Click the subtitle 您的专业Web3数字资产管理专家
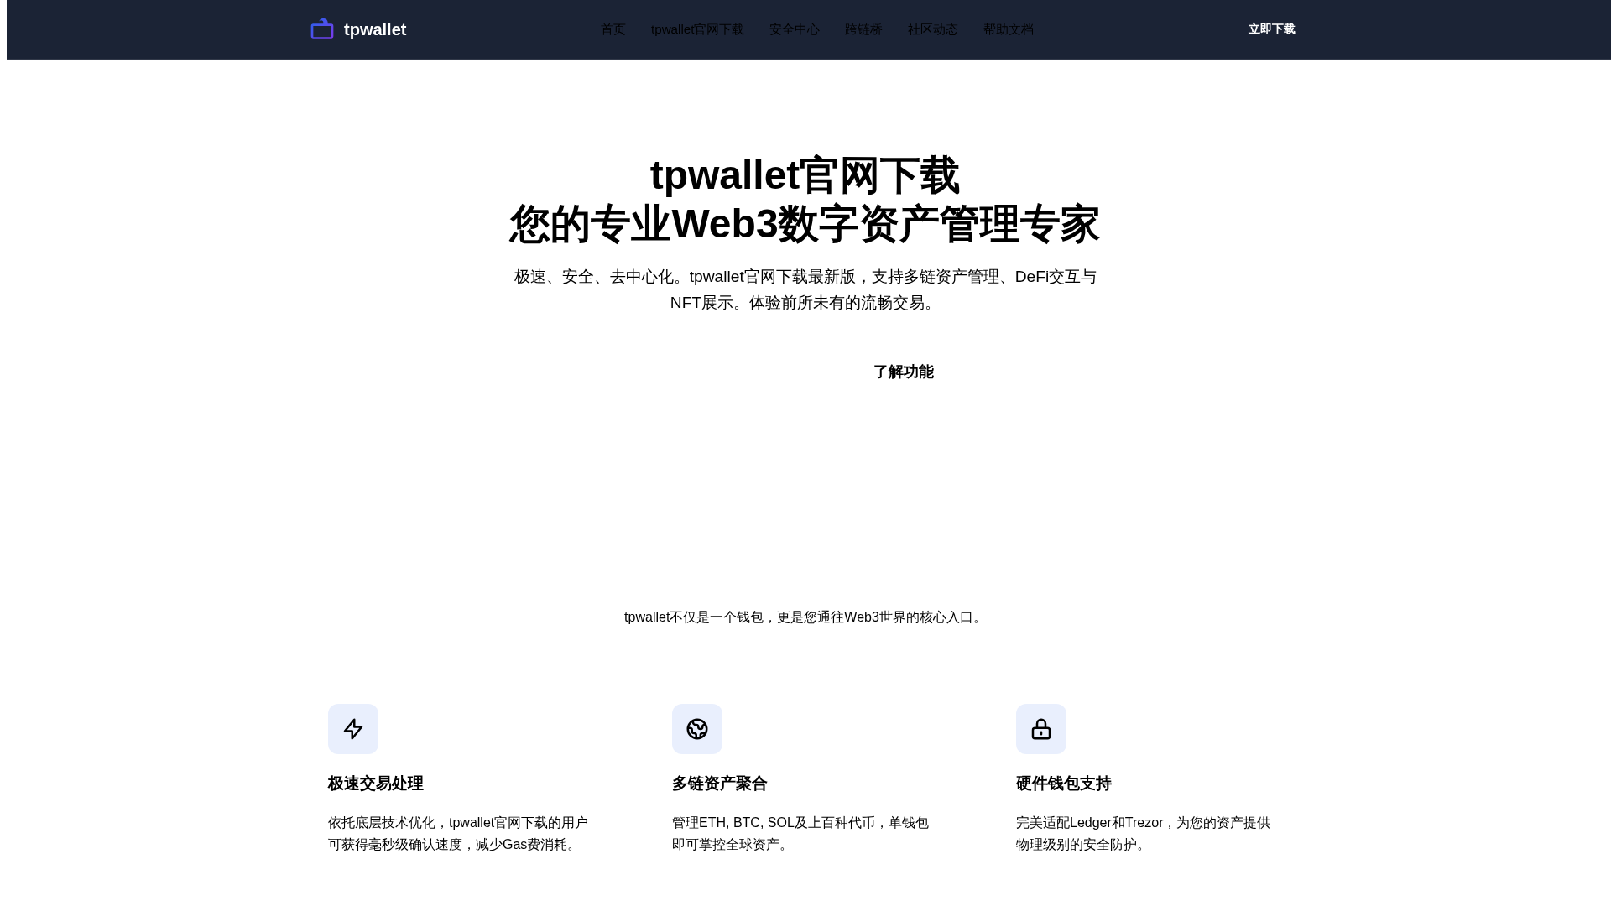The image size is (1611, 906). point(805,224)
